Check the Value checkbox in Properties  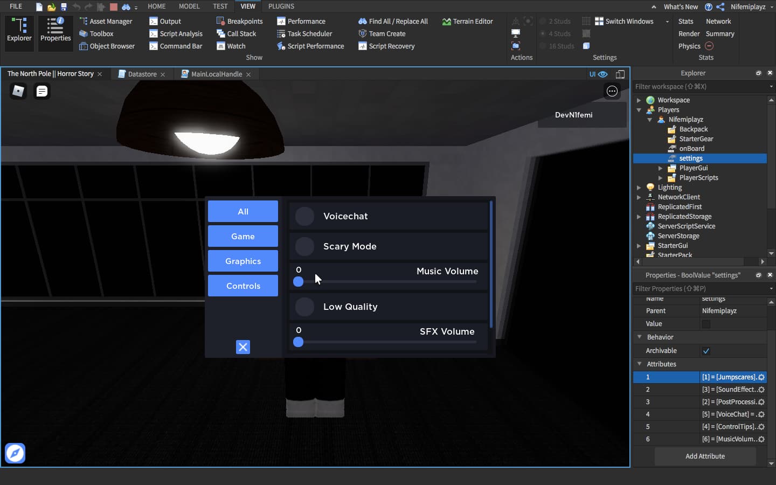pos(706,324)
